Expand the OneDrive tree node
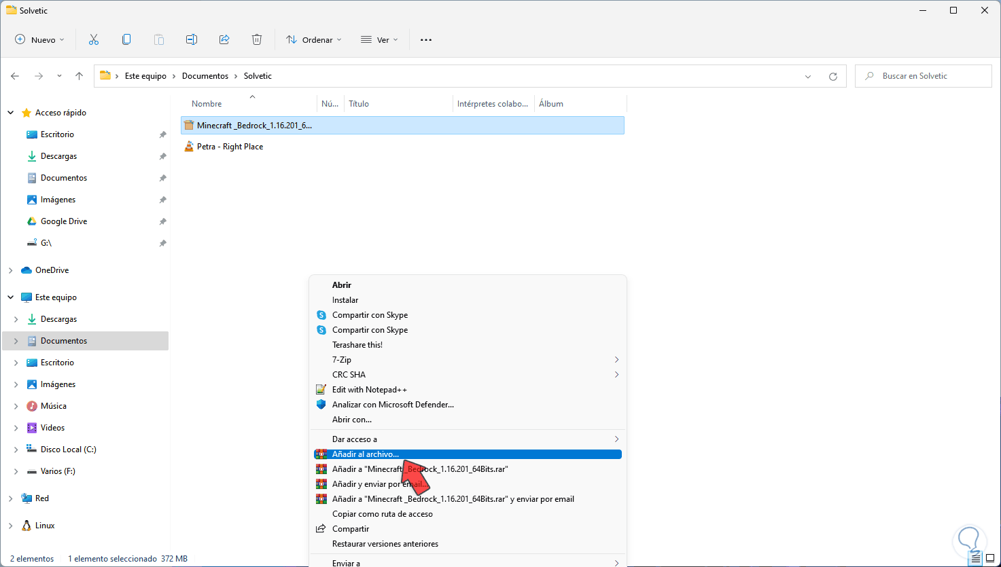The height and width of the screenshot is (567, 1001). [11, 270]
